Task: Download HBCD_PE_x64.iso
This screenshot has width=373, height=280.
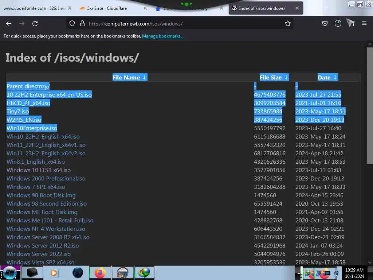Action: coord(28,103)
